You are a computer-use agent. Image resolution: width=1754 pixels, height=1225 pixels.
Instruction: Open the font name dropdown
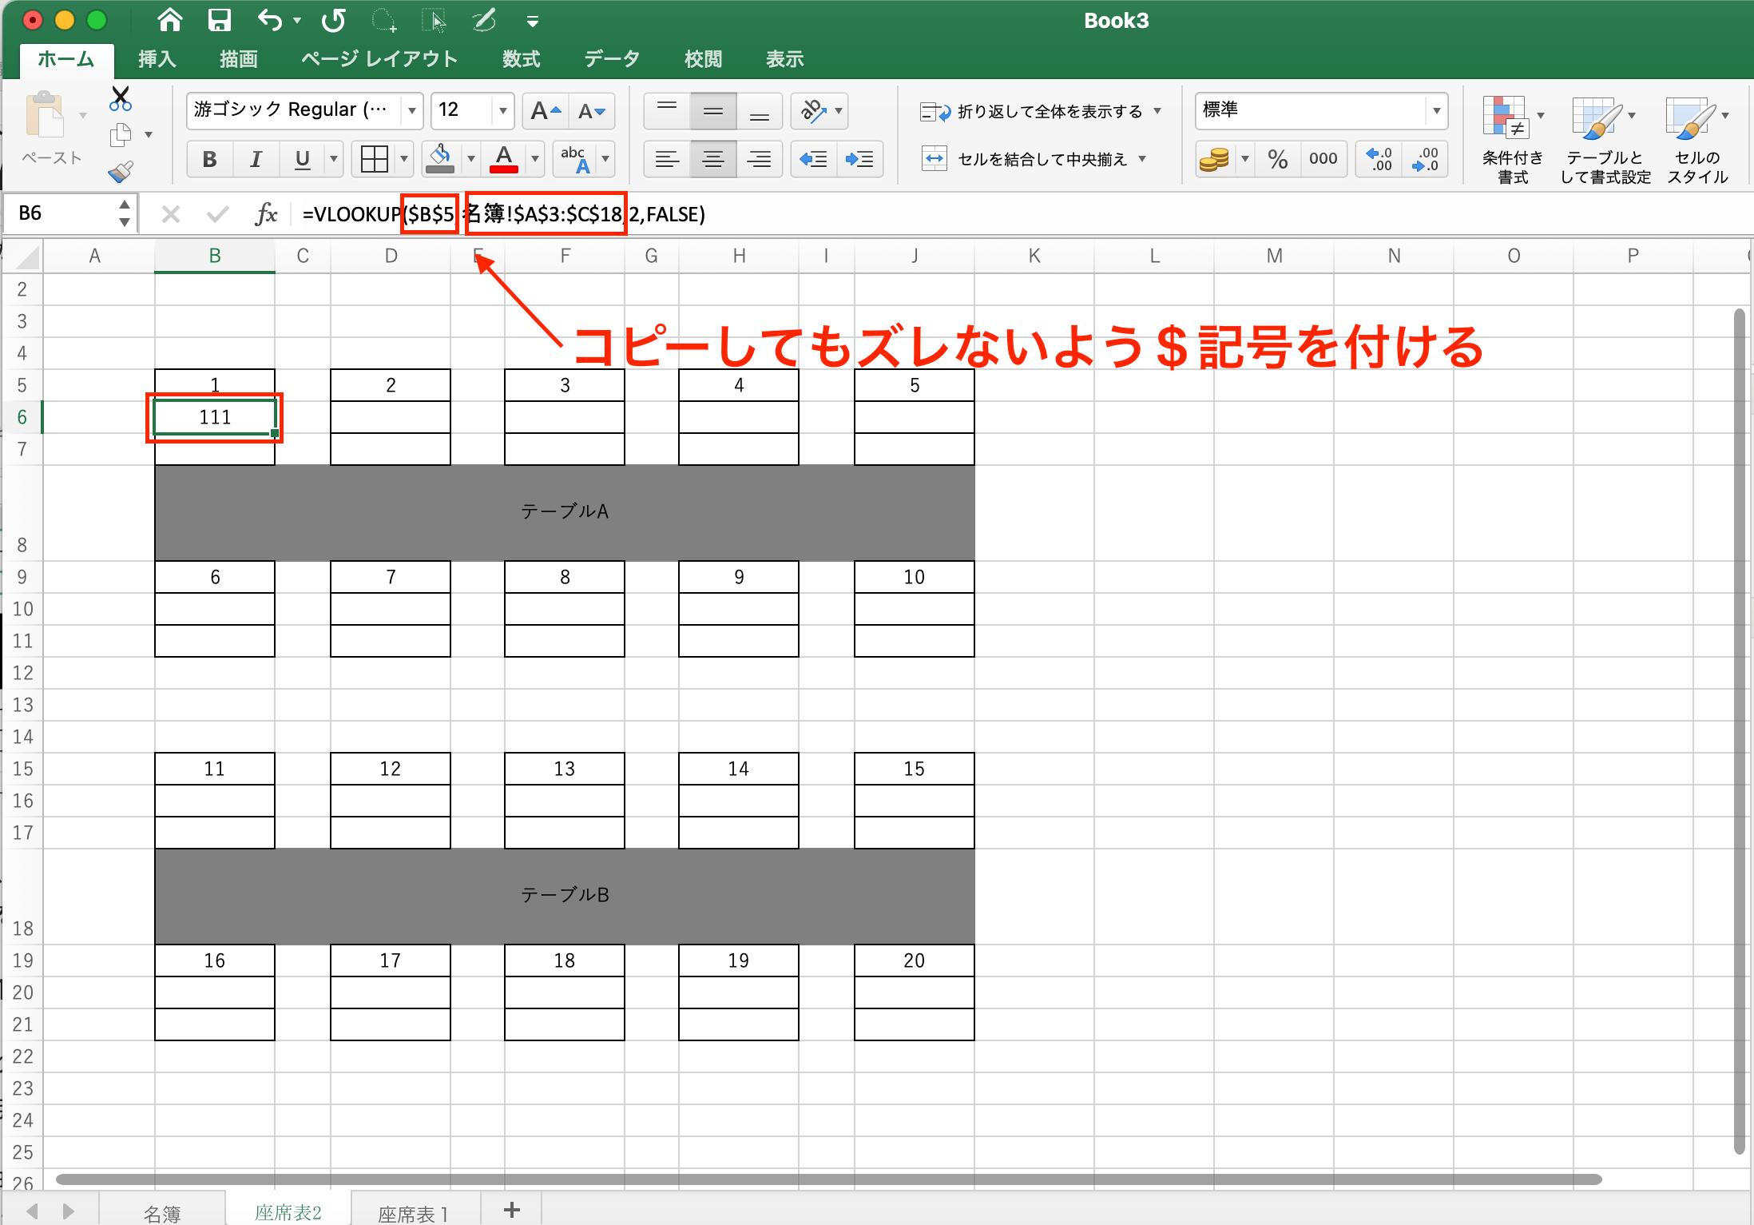[x=411, y=110]
